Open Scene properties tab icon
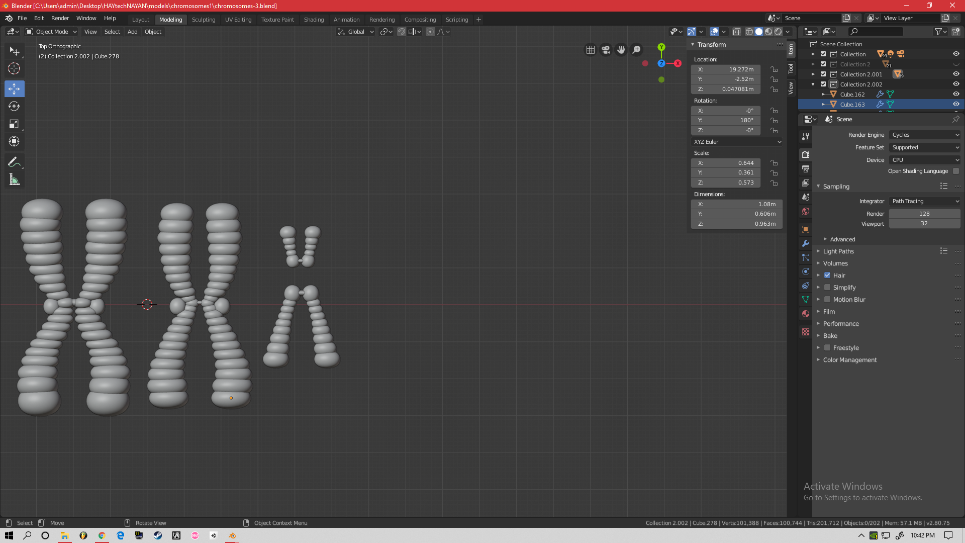The height and width of the screenshot is (543, 965). (x=806, y=197)
